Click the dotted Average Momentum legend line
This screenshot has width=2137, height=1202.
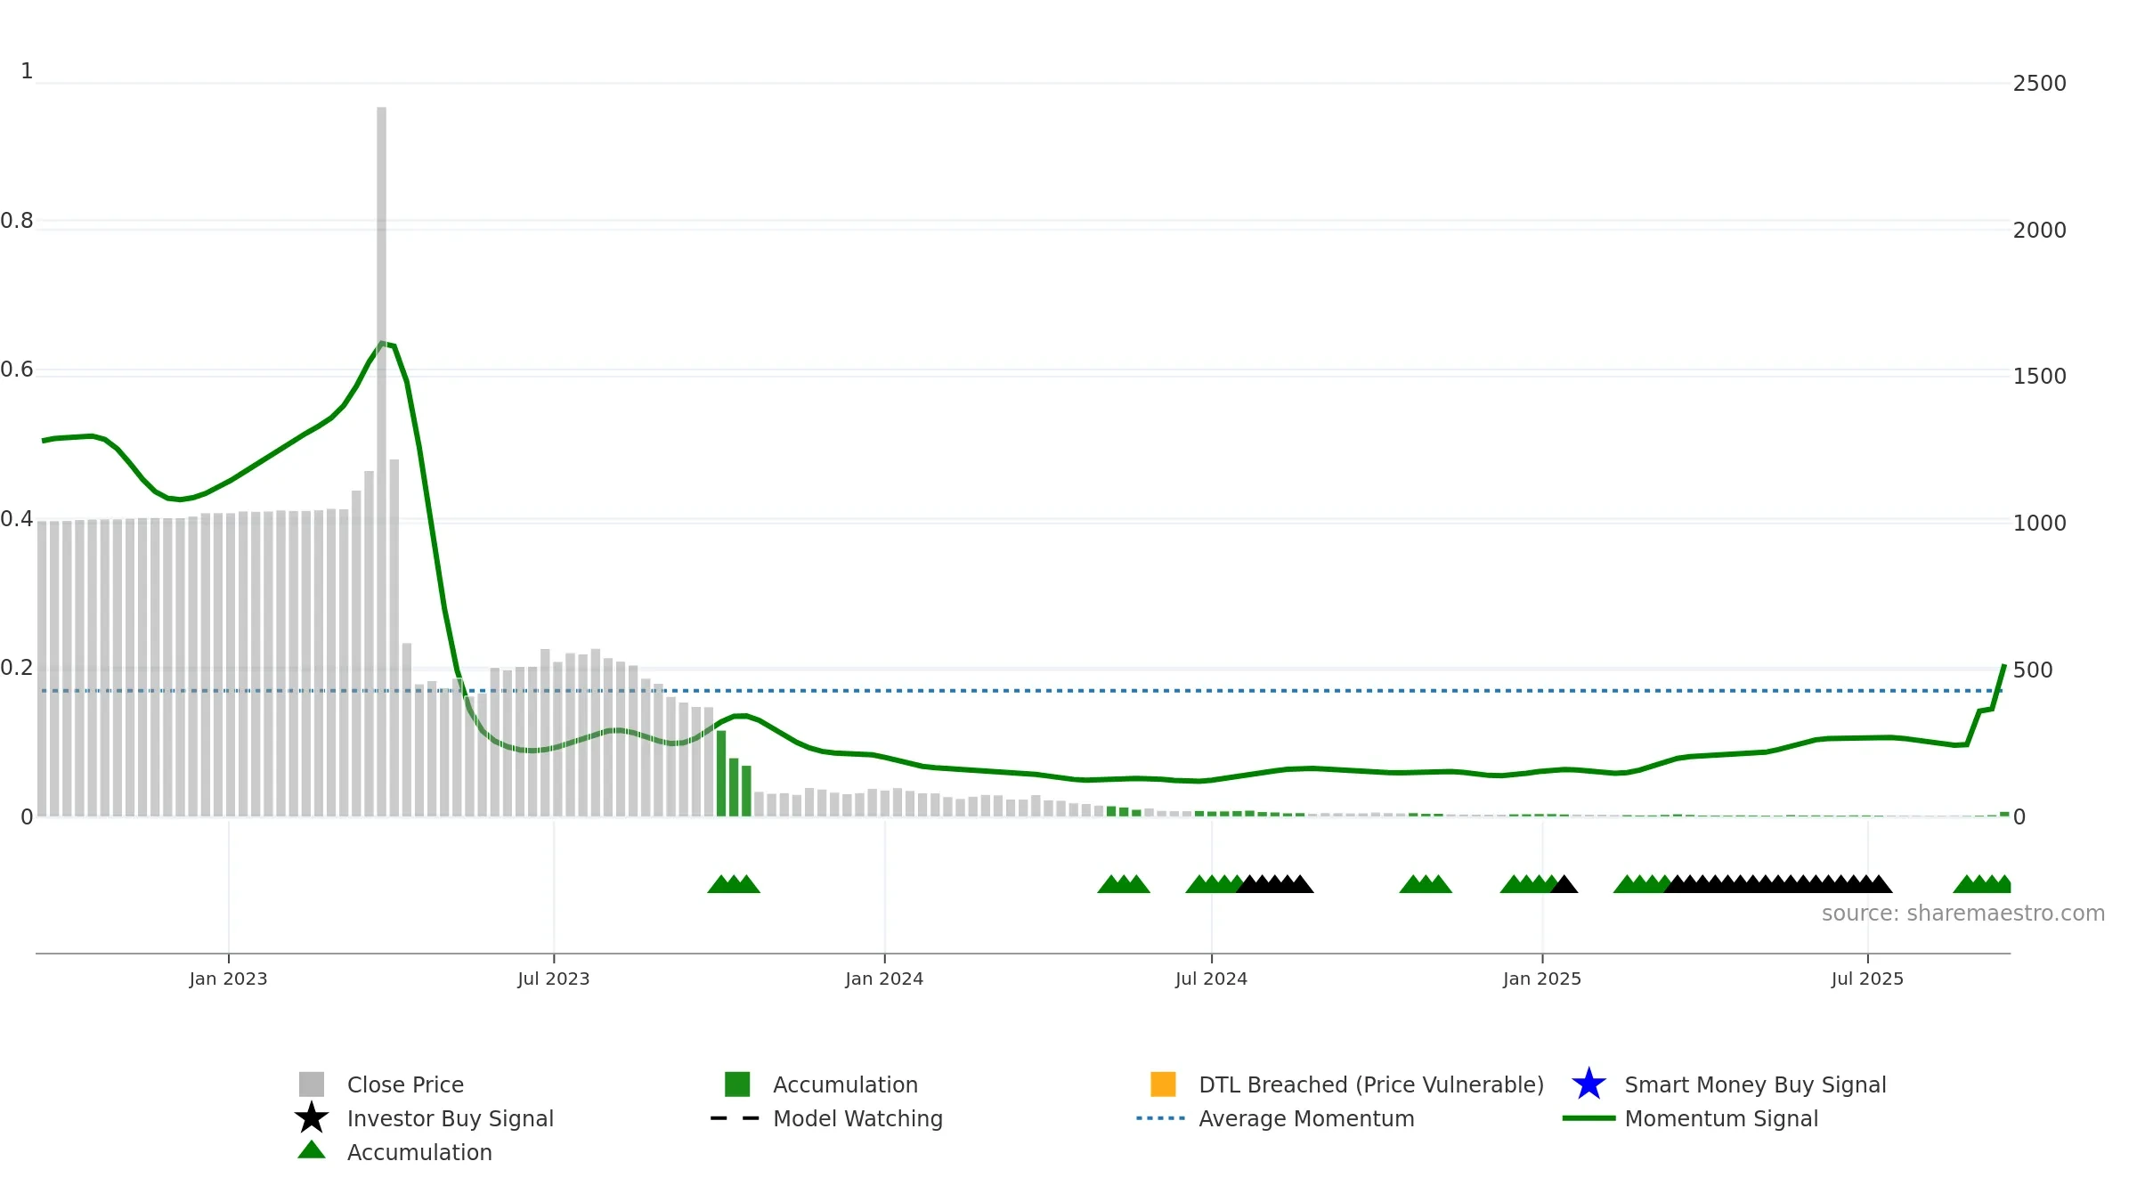[x=1161, y=1117]
